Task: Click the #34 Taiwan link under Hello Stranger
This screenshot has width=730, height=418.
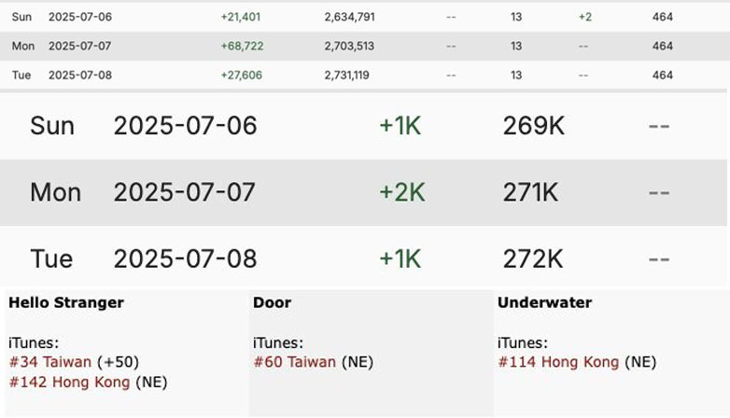Action: (x=50, y=362)
